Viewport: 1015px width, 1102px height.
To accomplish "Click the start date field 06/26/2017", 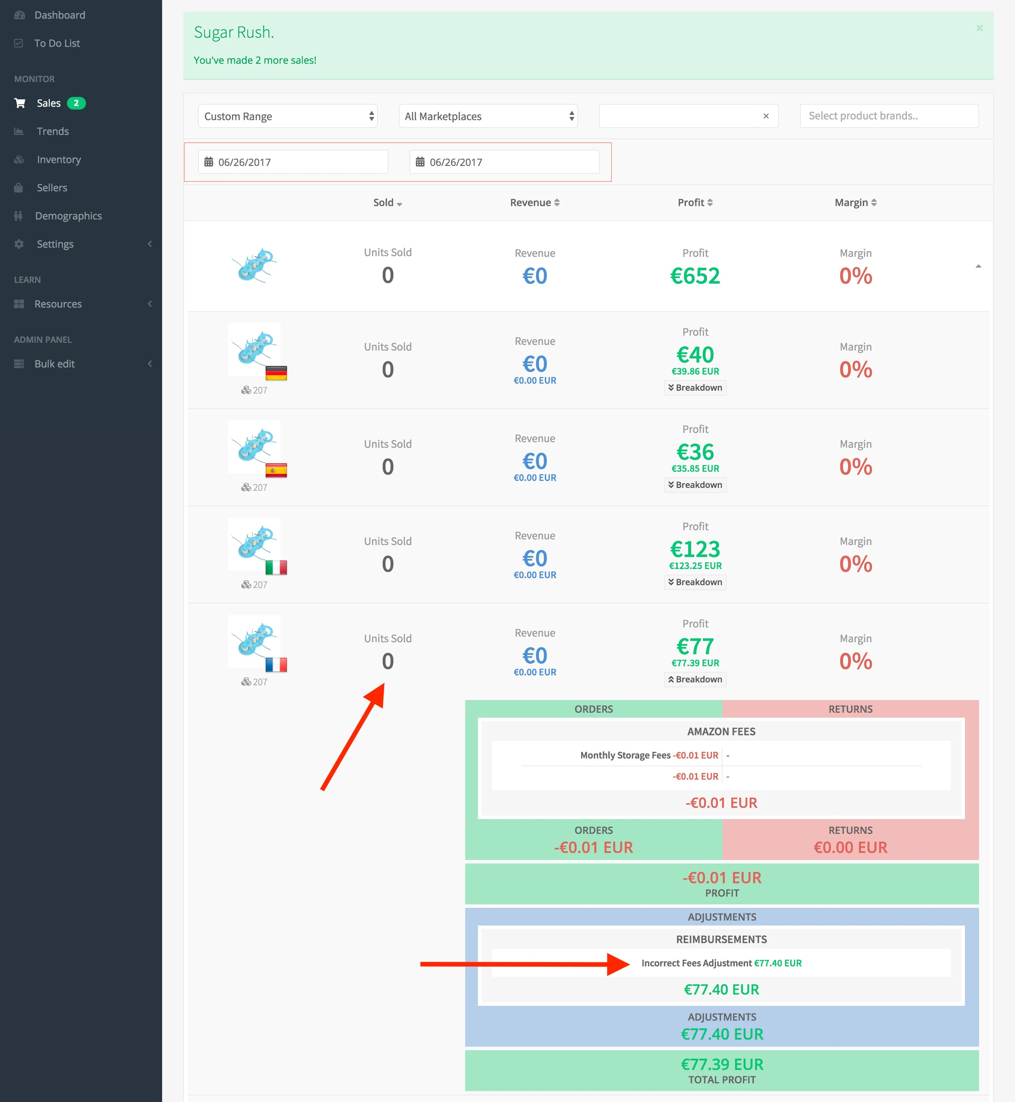I will (293, 162).
